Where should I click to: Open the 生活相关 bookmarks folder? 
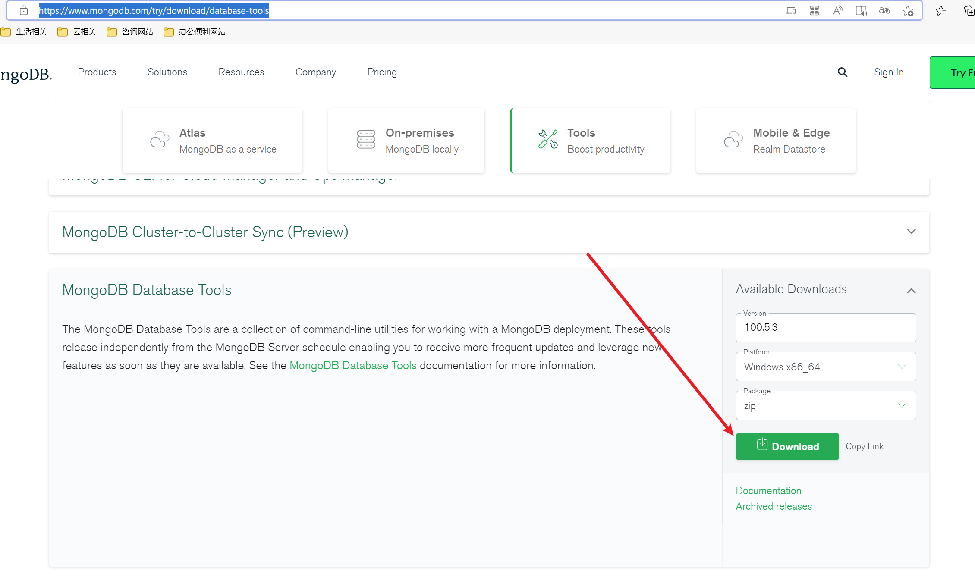point(24,32)
